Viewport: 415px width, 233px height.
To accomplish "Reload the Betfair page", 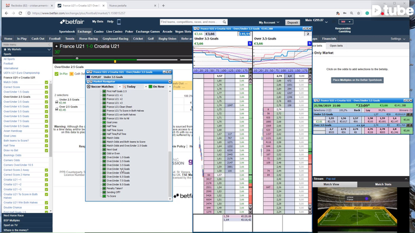I will click(x=20, y=13).
